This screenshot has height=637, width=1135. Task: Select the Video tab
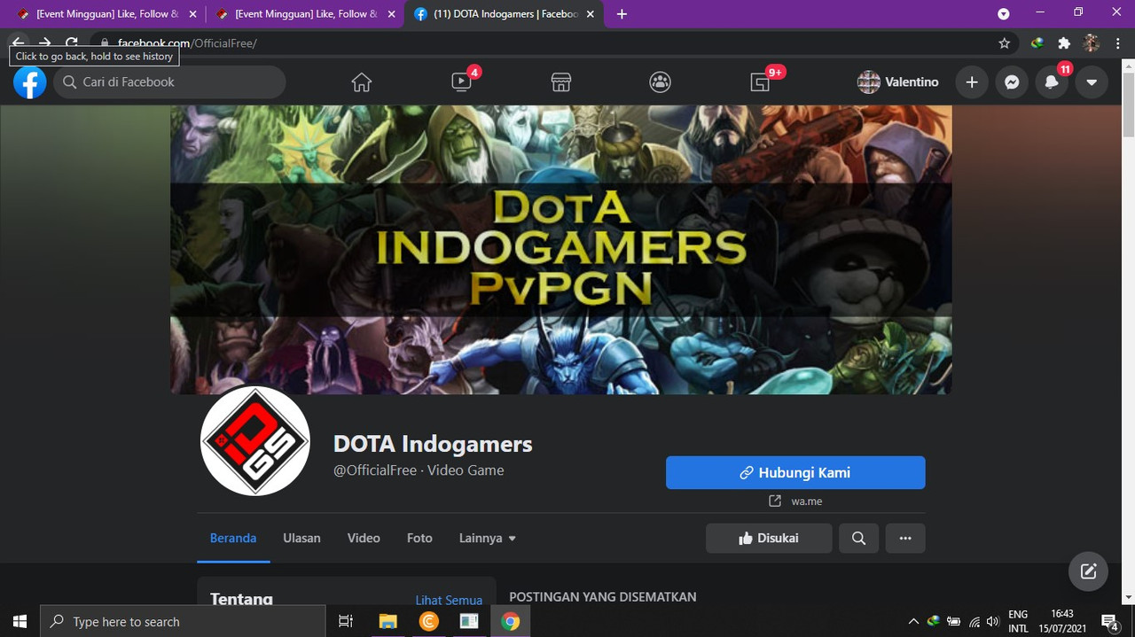point(364,538)
